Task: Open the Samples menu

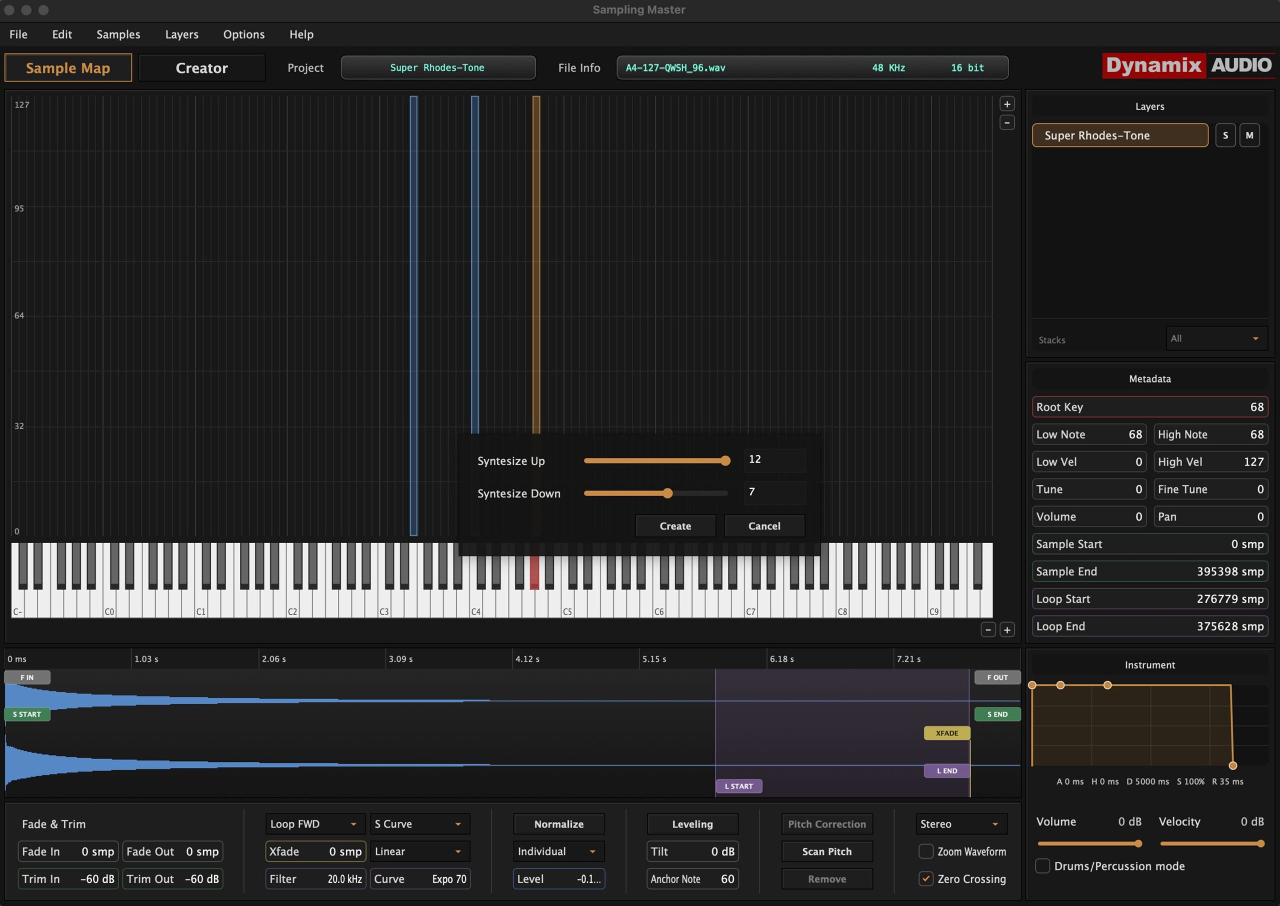Action: coord(118,34)
